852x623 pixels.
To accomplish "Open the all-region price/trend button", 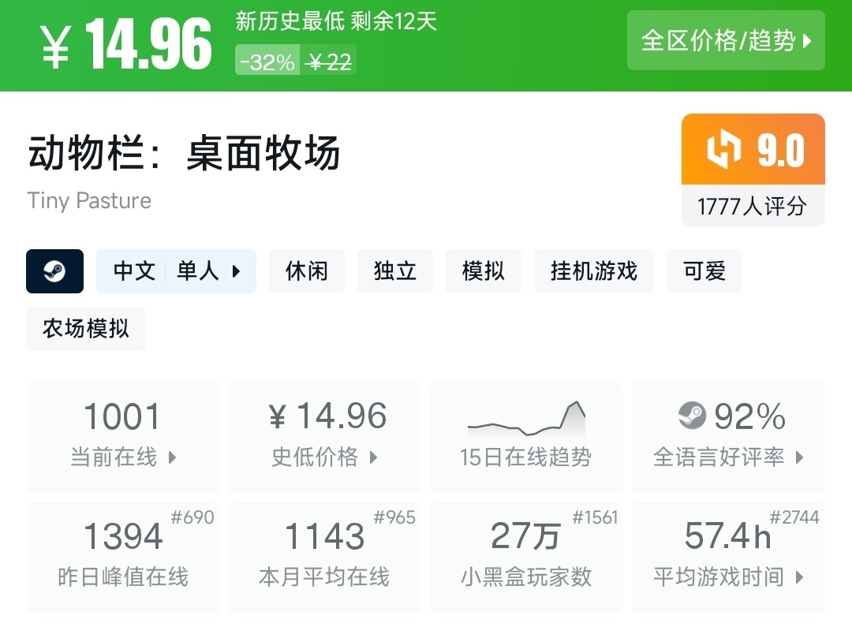I will click(726, 40).
